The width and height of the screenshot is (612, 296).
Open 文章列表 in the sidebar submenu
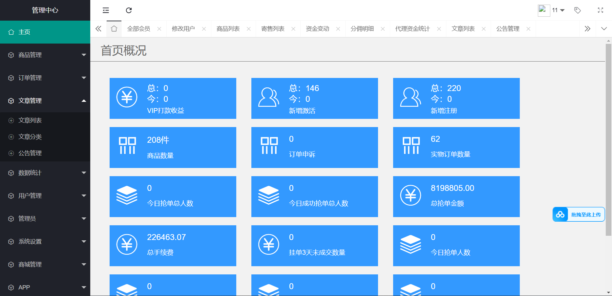tap(45, 120)
